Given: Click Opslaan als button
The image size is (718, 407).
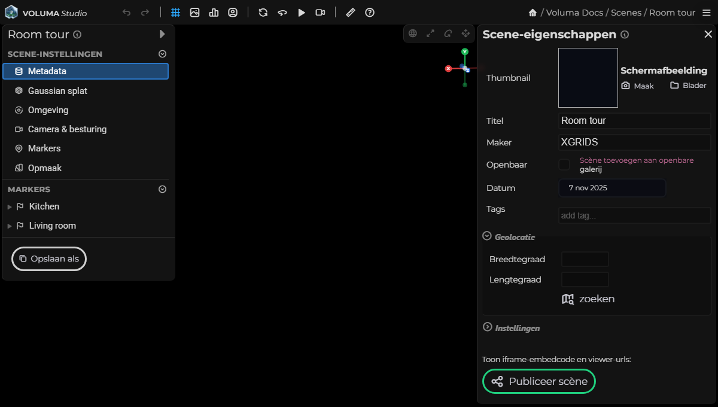Looking at the screenshot, I should coord(49,259).
